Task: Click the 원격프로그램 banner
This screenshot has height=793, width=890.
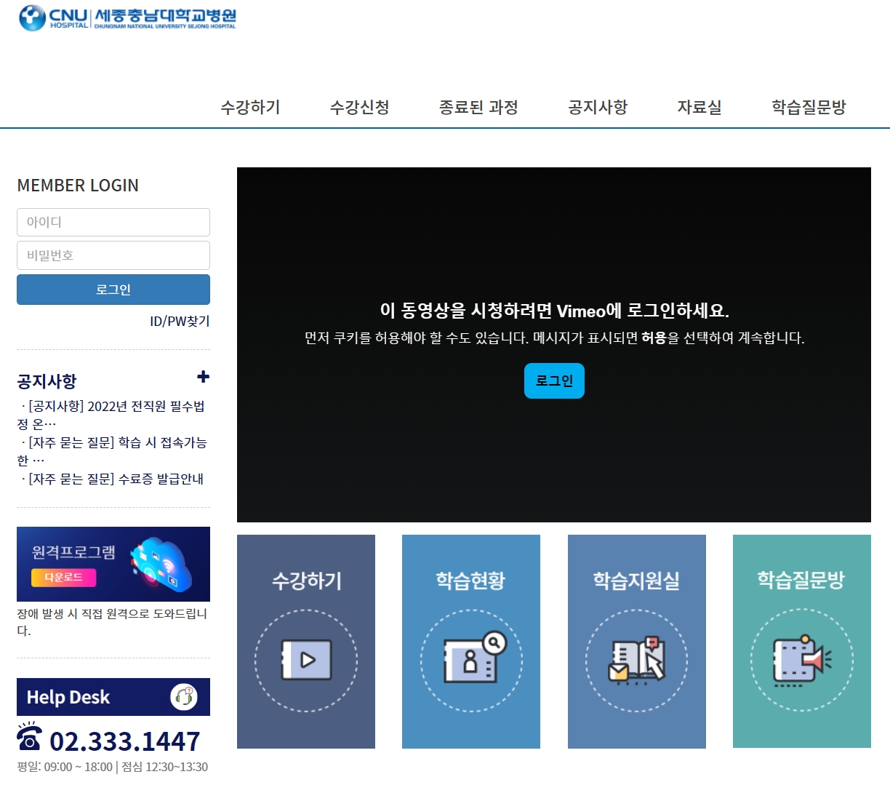Action: point(113,564)
